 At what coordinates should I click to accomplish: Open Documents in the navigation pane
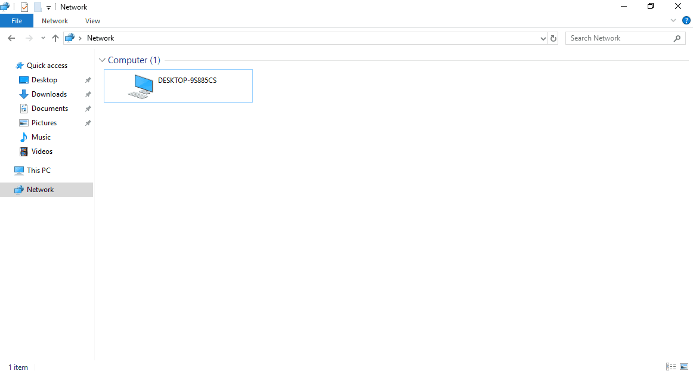point(49,109)
